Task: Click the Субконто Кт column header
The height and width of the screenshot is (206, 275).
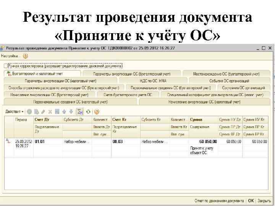Action: 155,120
